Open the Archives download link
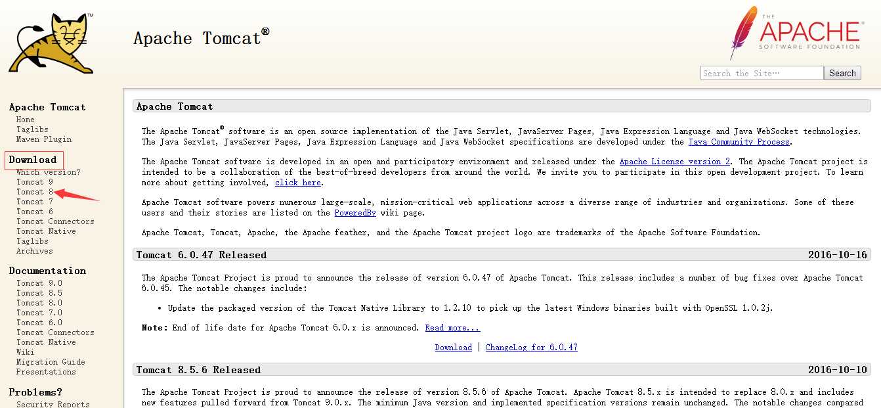The width and height of the screenshot is (881, 408). point(35,251)
